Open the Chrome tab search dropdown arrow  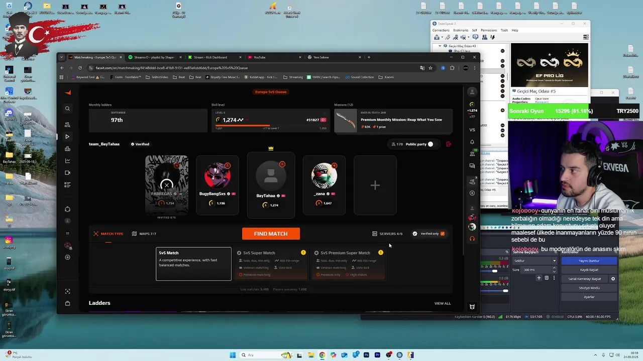pos(62,57)
